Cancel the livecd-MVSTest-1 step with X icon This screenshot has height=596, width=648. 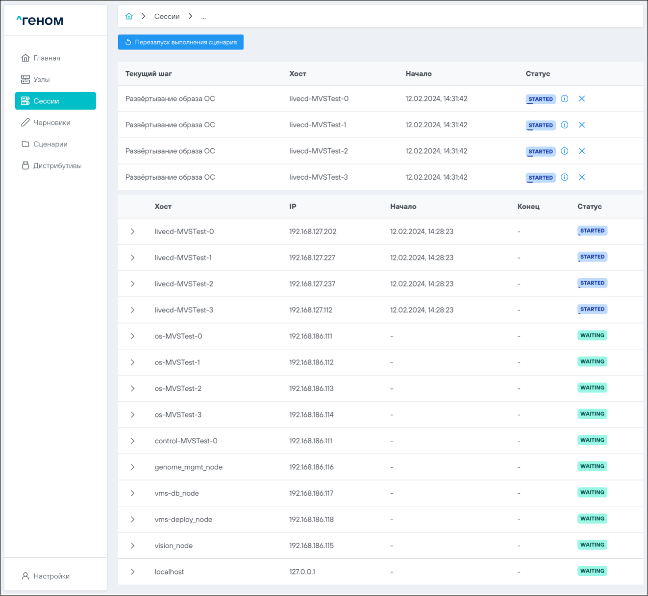click(x=582, y=125)
